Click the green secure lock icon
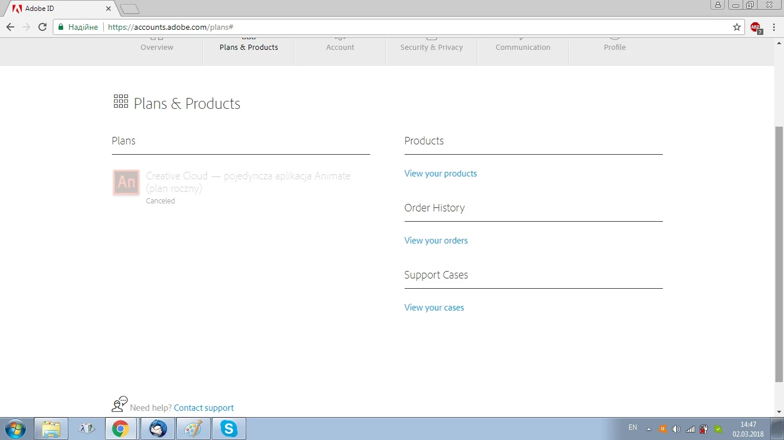784x440 pixels. click(61, 27)
